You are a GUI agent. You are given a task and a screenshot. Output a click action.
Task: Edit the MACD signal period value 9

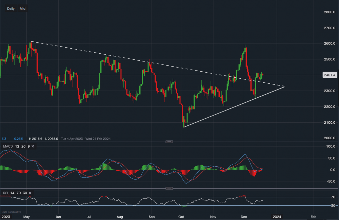pos(28,146)
